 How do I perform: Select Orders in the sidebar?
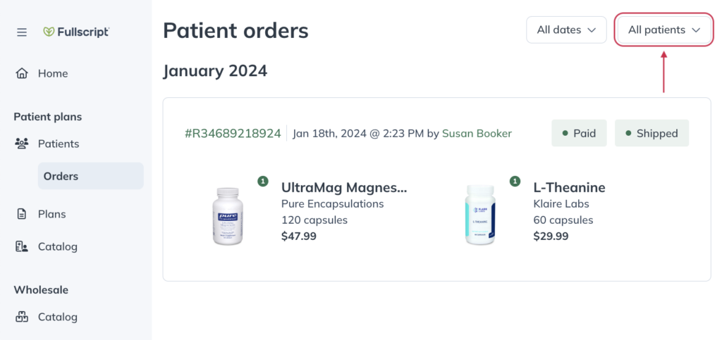tap(91, 176)
